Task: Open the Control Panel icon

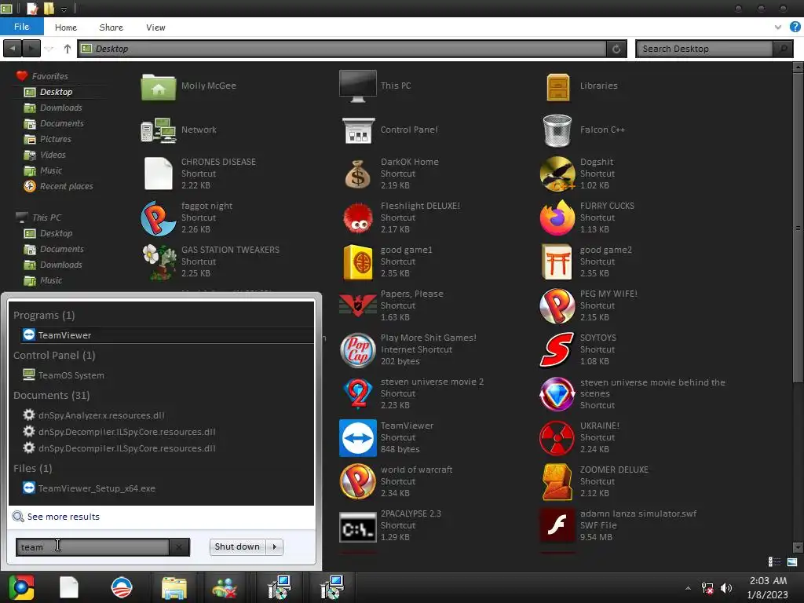Action: (358, 130)
